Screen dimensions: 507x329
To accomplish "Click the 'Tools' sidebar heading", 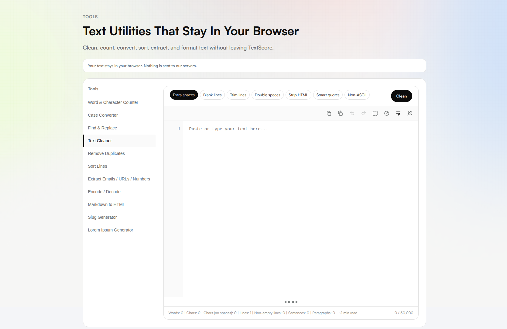I will tap(93, 89).
